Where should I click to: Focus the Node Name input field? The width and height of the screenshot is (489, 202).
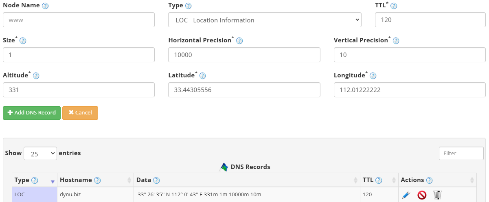79,20
